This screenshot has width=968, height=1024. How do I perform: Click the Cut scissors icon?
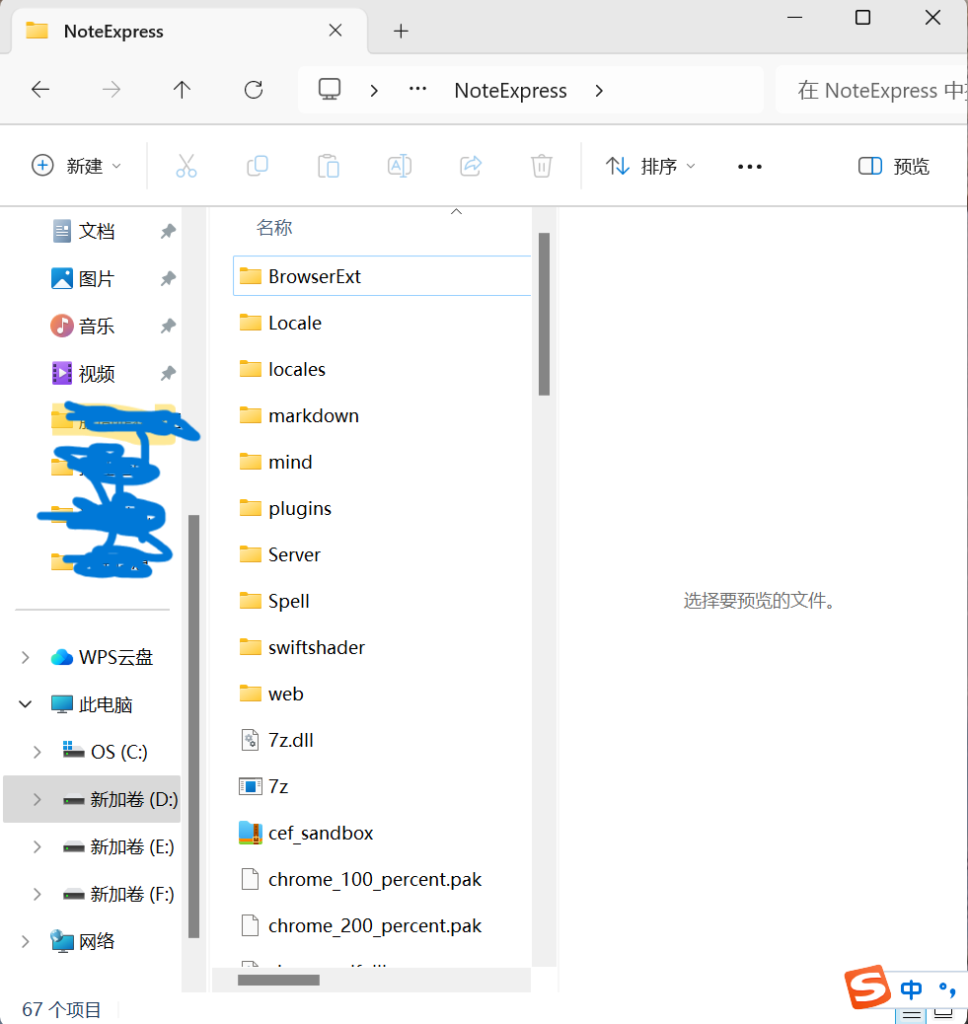[186, 166]
